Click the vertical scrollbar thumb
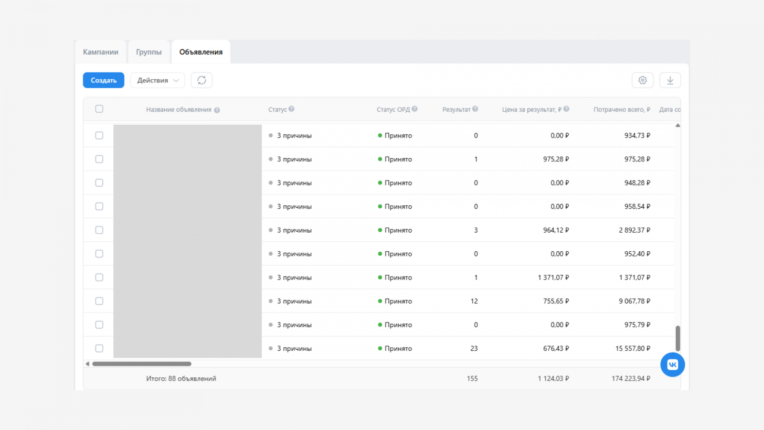Viewport: 764px width, 430px height. [x=678, y=339]
